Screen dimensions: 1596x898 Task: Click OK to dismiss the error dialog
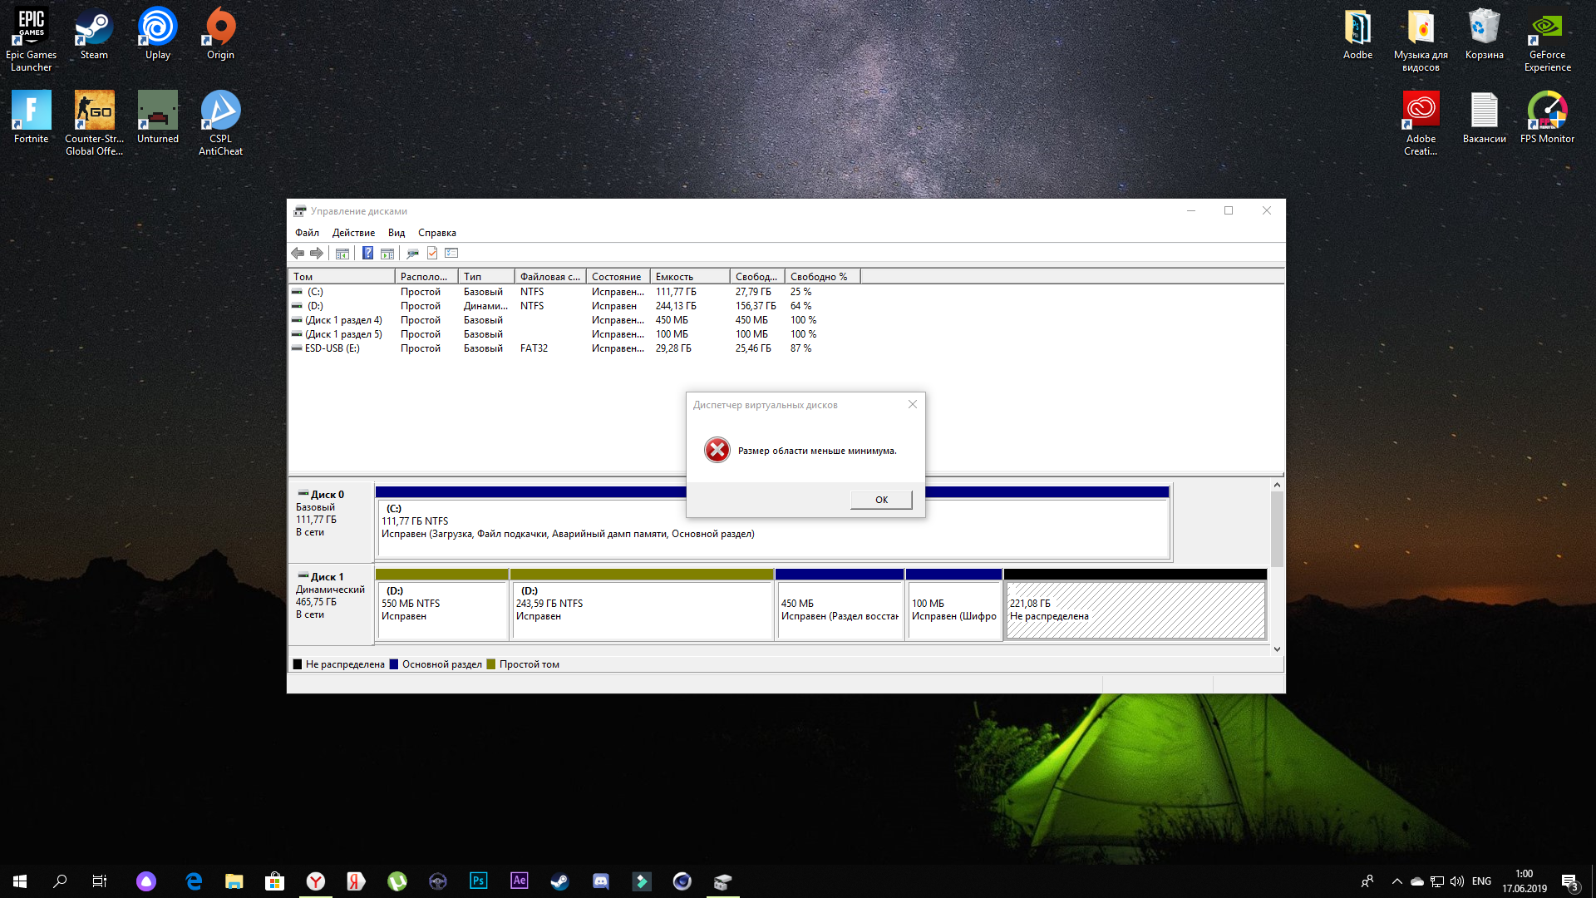point(881,499)
